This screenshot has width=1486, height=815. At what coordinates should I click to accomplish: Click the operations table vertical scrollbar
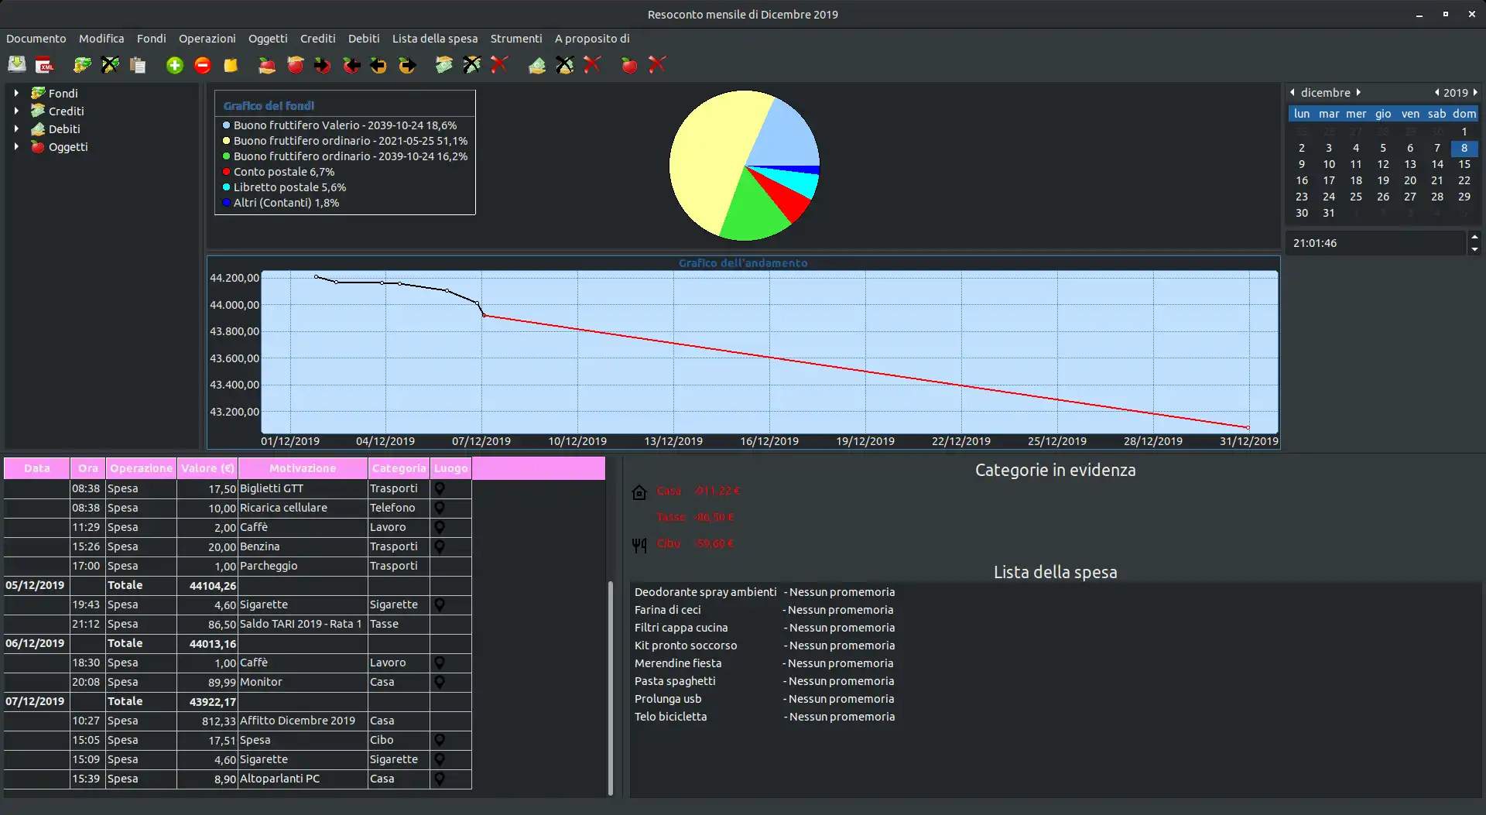(x=611, y=687)
